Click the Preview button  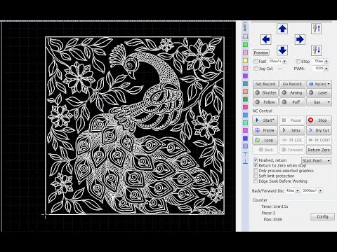click(261, 52)
